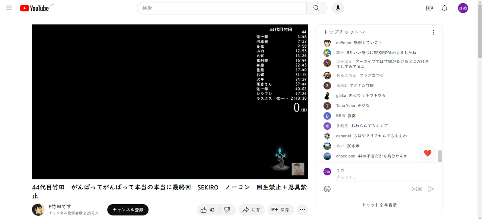Image resolution: width=482 pixels, height=219 pixels.
Task: Click split row ラスボス 2:40:30
Action: pos(282,98)
